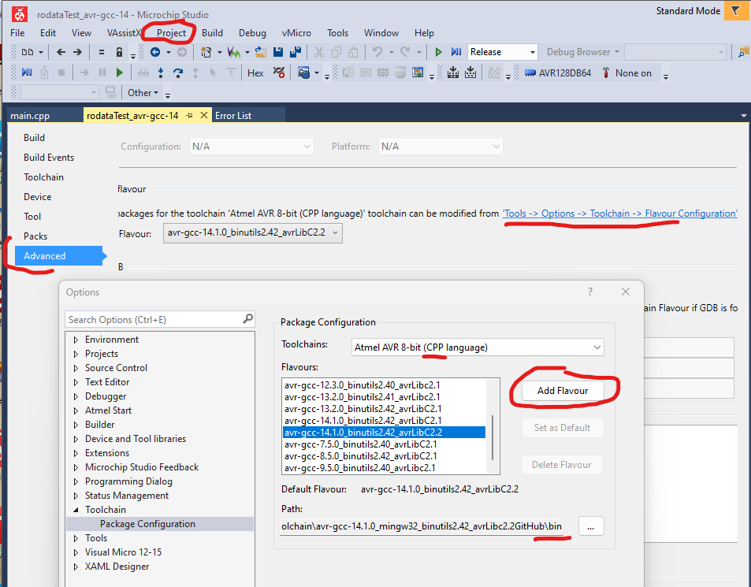Expand the Environment node in Options tree
Image resolution: width=751 pixels, height=587 pixels.
[x=76, y=340]
